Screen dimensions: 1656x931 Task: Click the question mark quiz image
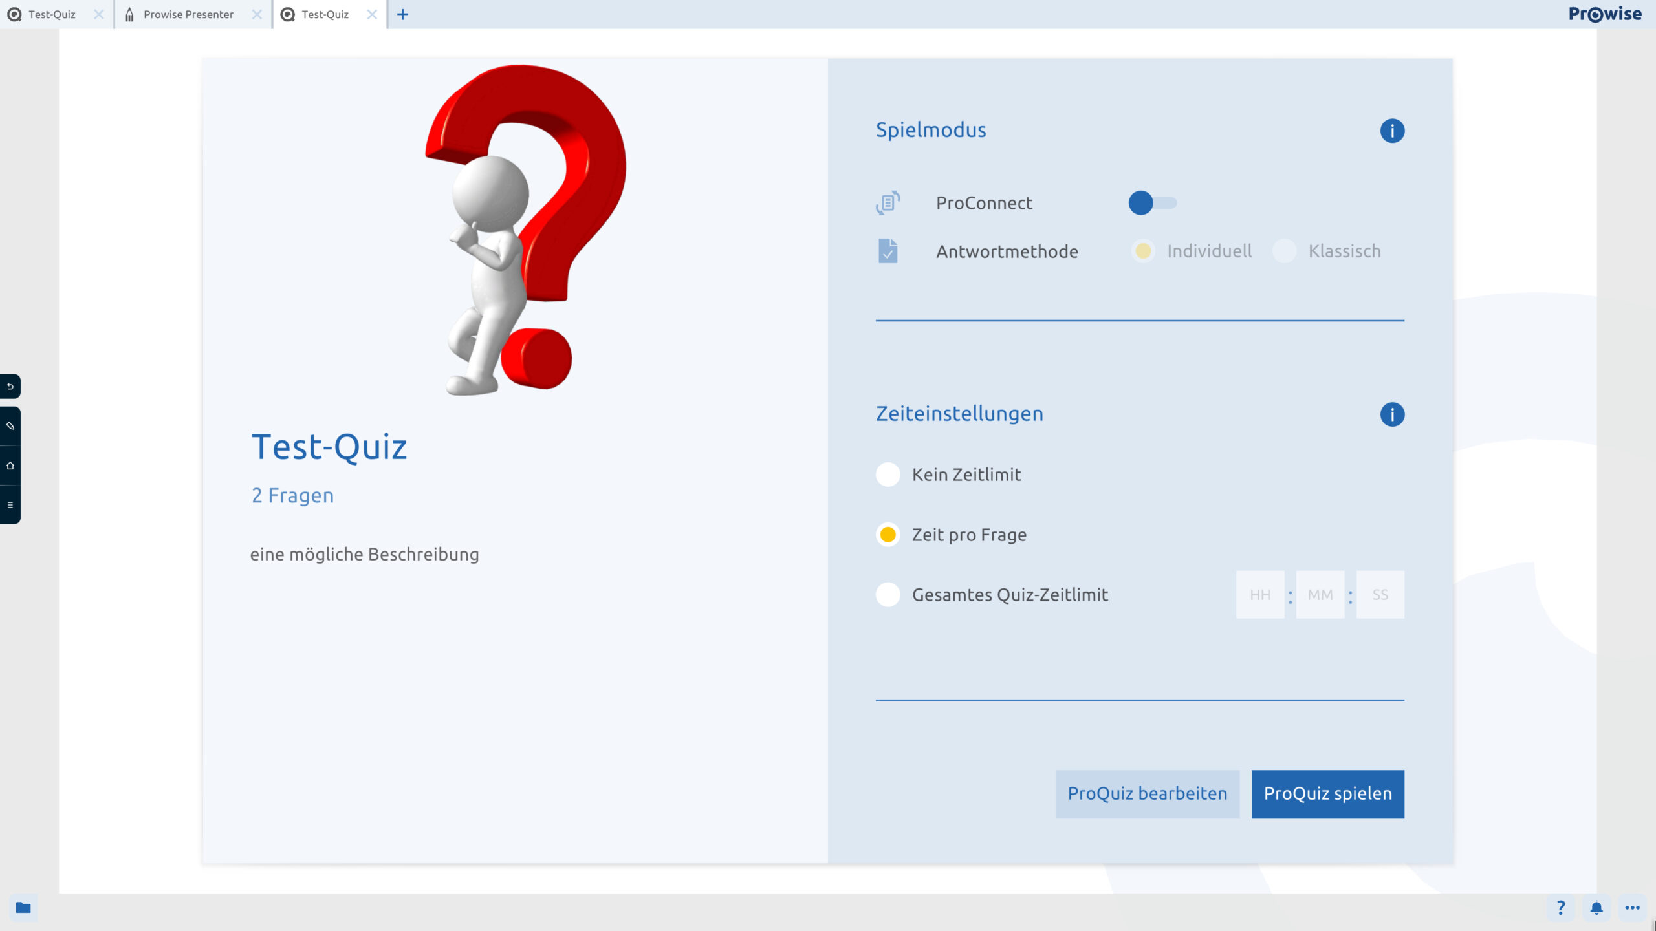525,230
